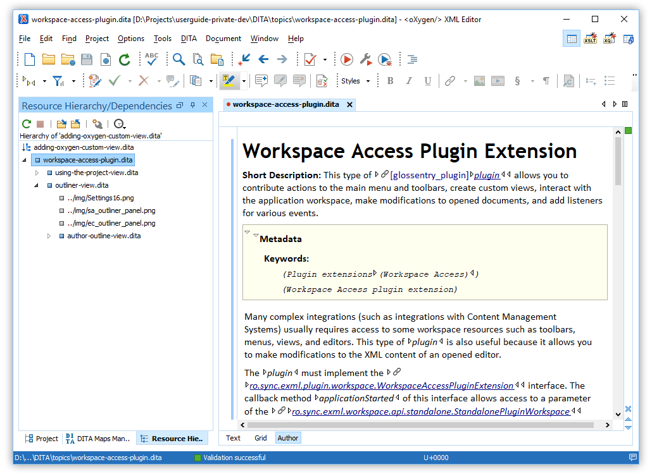652x474 pixels.
Task: Click the Open file folder icon
Action: coord(49,59)
